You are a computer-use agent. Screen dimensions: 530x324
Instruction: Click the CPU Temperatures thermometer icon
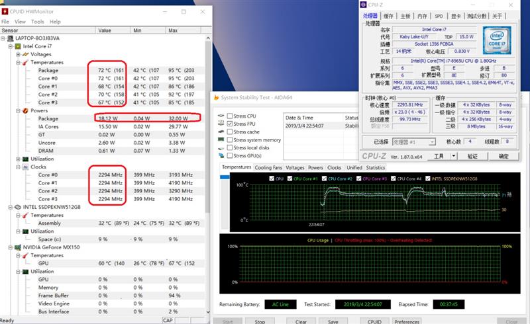(x=25, y=62)
